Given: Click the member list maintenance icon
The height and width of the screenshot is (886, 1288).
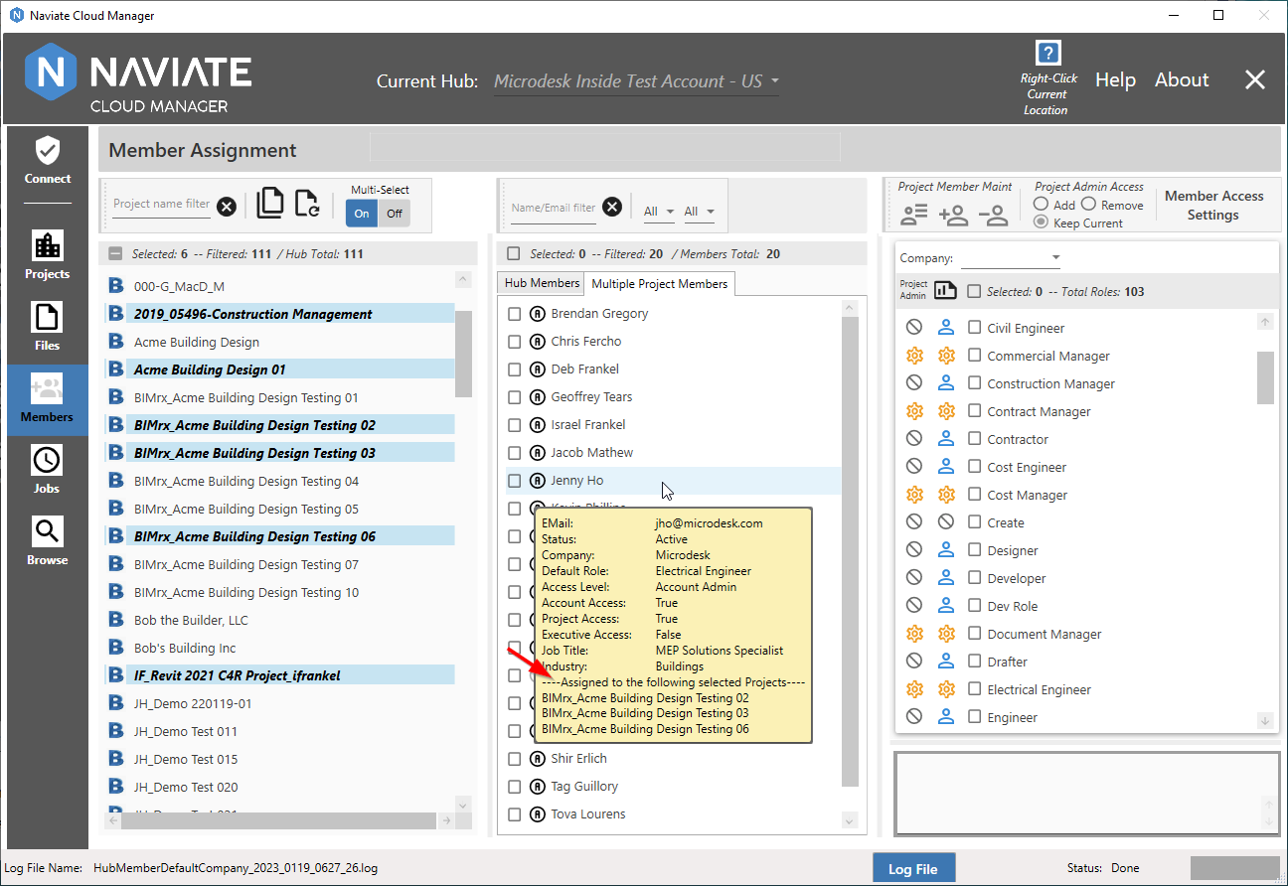Looking at the screenshot, I should (x=913, y=214).
